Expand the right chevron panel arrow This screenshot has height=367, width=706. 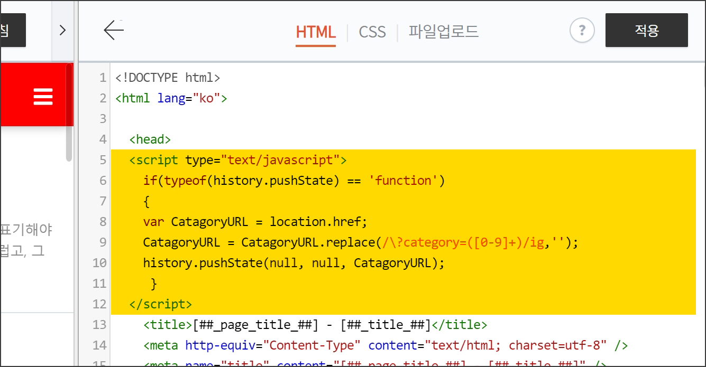[x=62, y=30]
